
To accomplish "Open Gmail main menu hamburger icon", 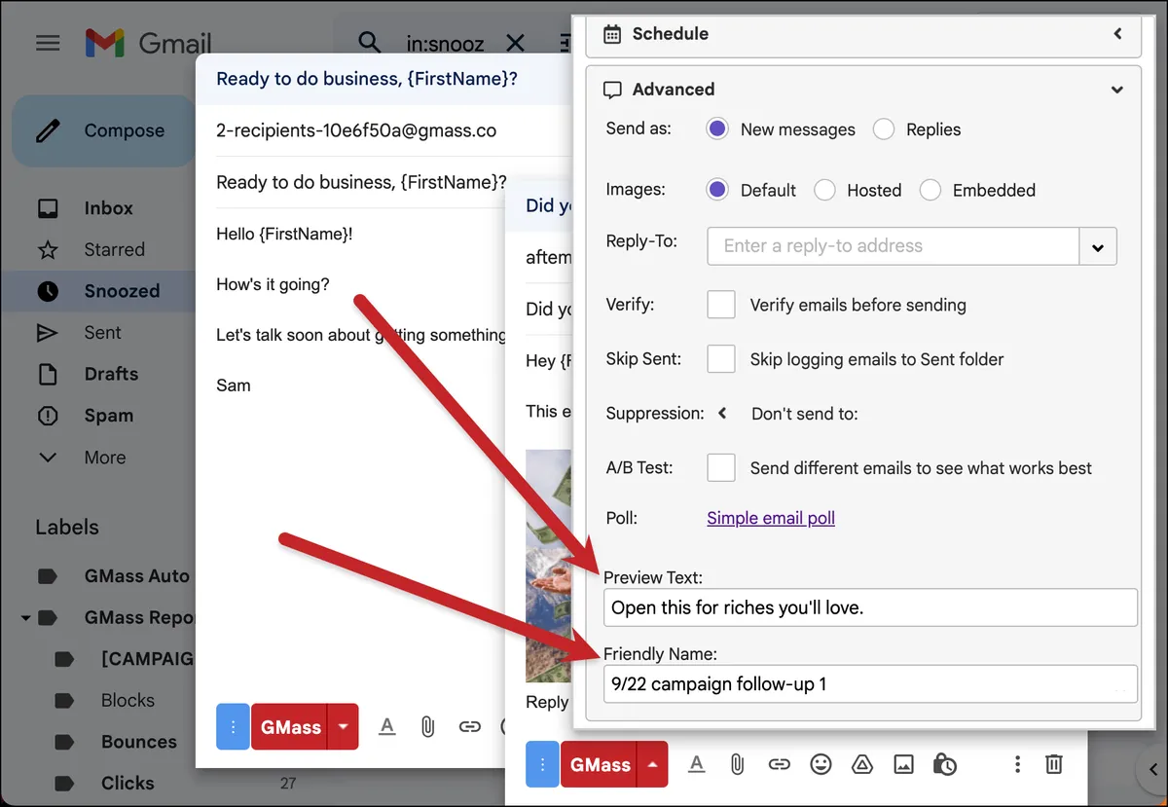I will pyautogui.click(x=48, y=43).
